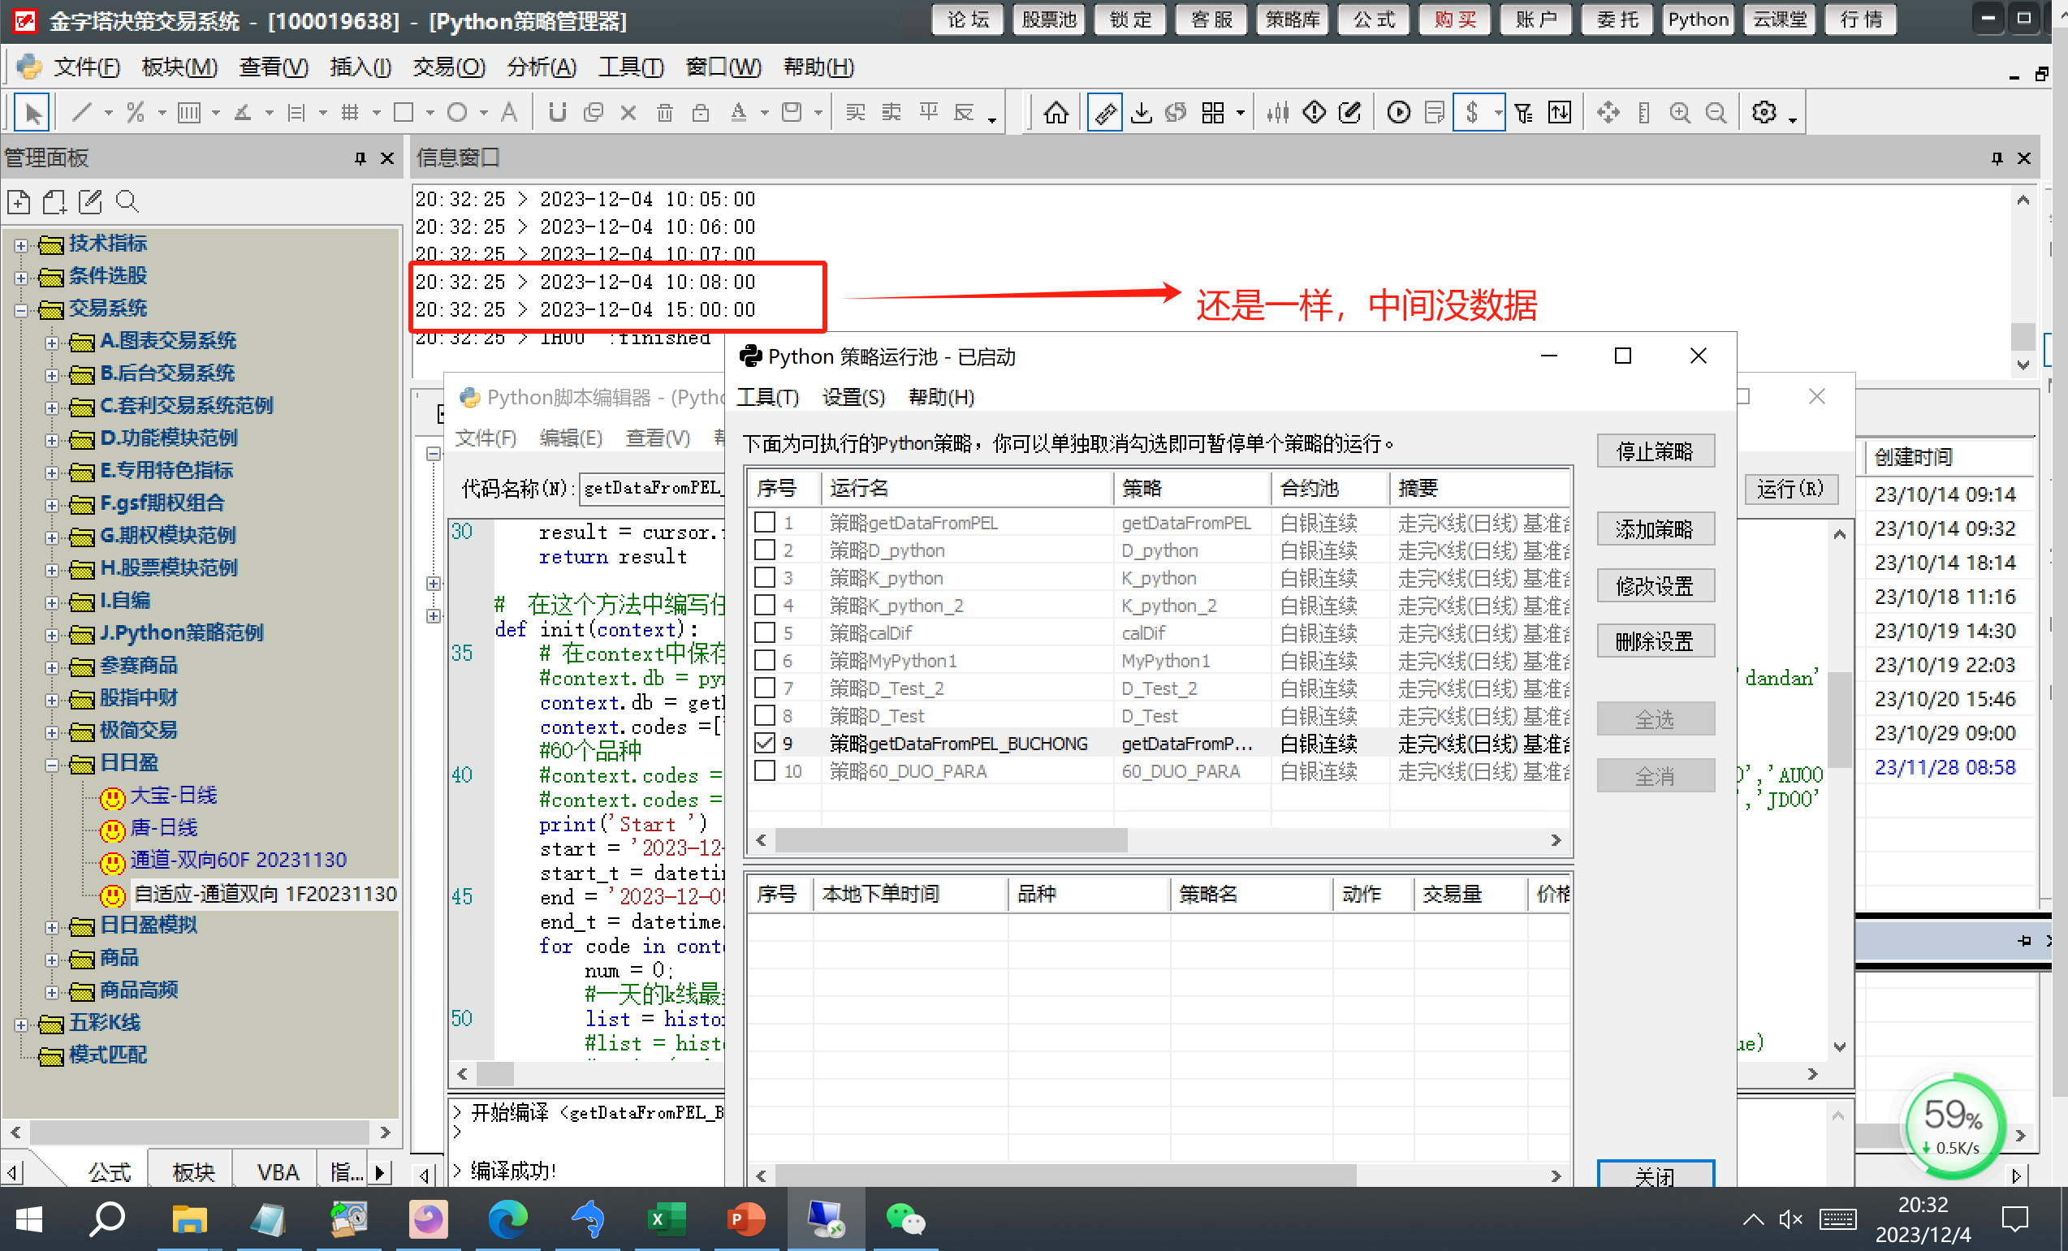
Task: Open the 交易(O) main menu
Action: tap(449, 67)
